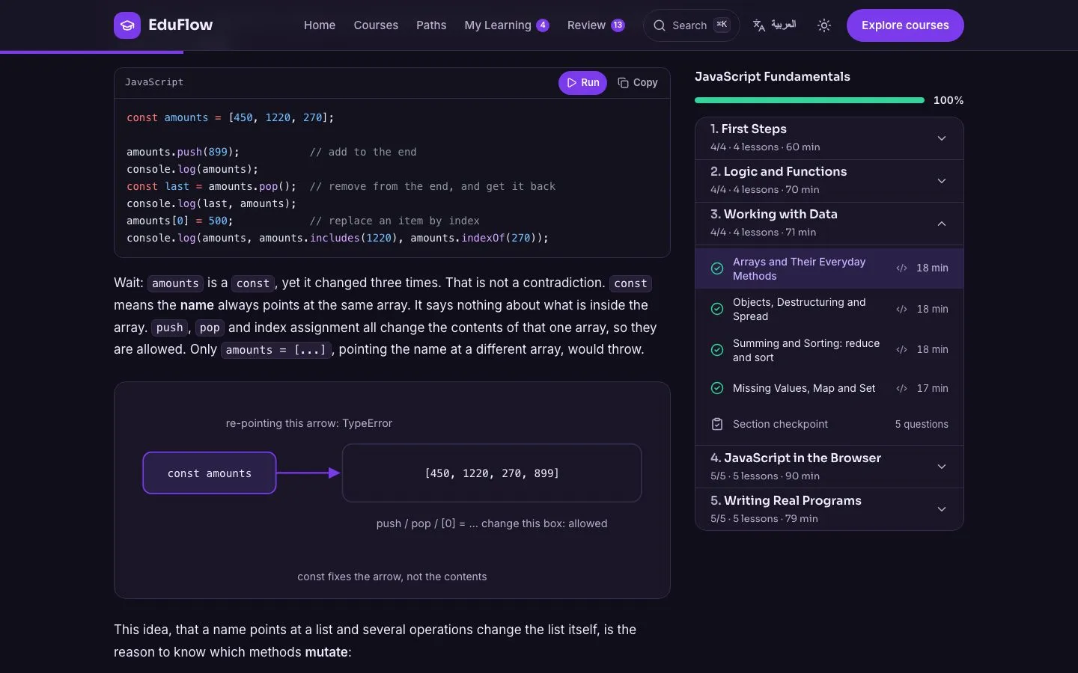The height and width of the screenshot is (673, 1078).
Task: Click the code icon on the Missing Values row
Action: [902, 389]
